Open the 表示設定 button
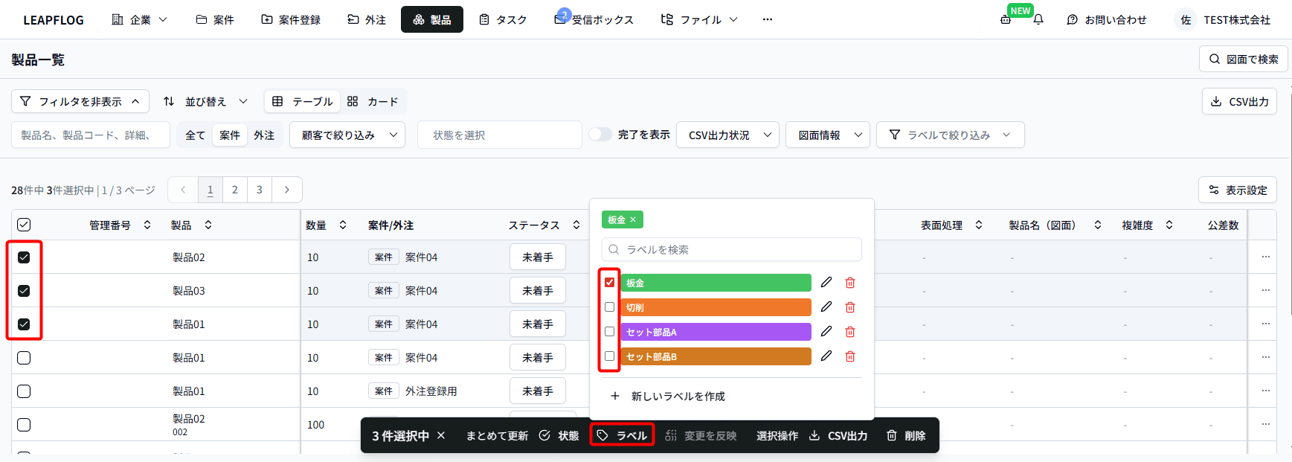The width and height of the screenshot is (1292, 462). 1238,190
